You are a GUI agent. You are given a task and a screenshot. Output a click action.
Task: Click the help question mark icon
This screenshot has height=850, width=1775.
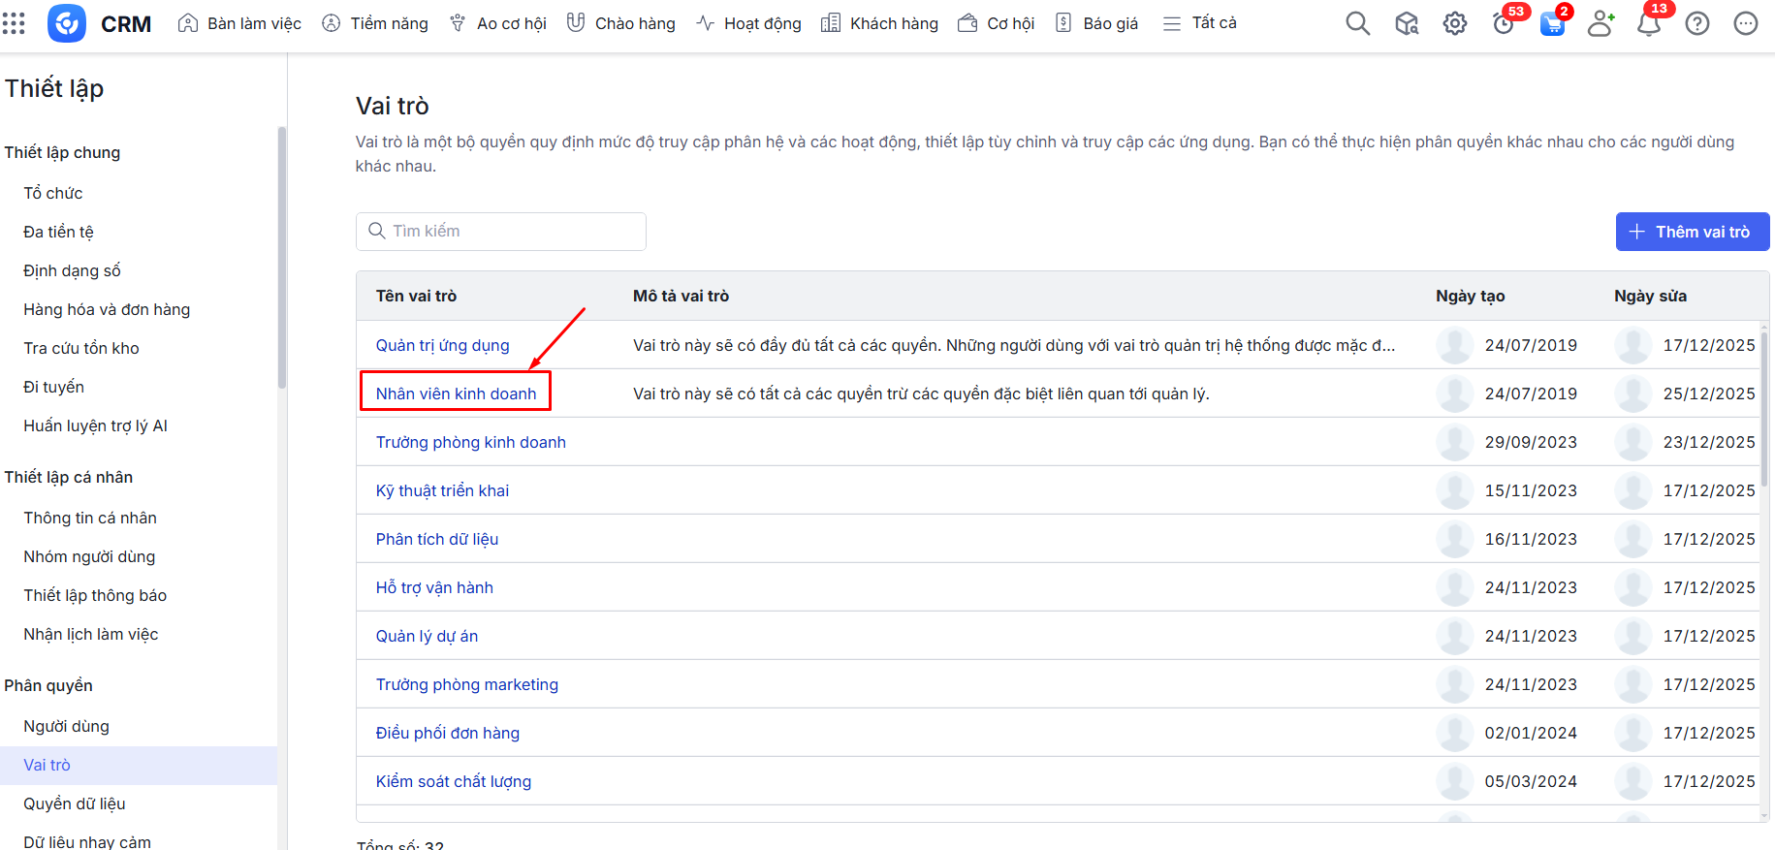(1696, 23)
